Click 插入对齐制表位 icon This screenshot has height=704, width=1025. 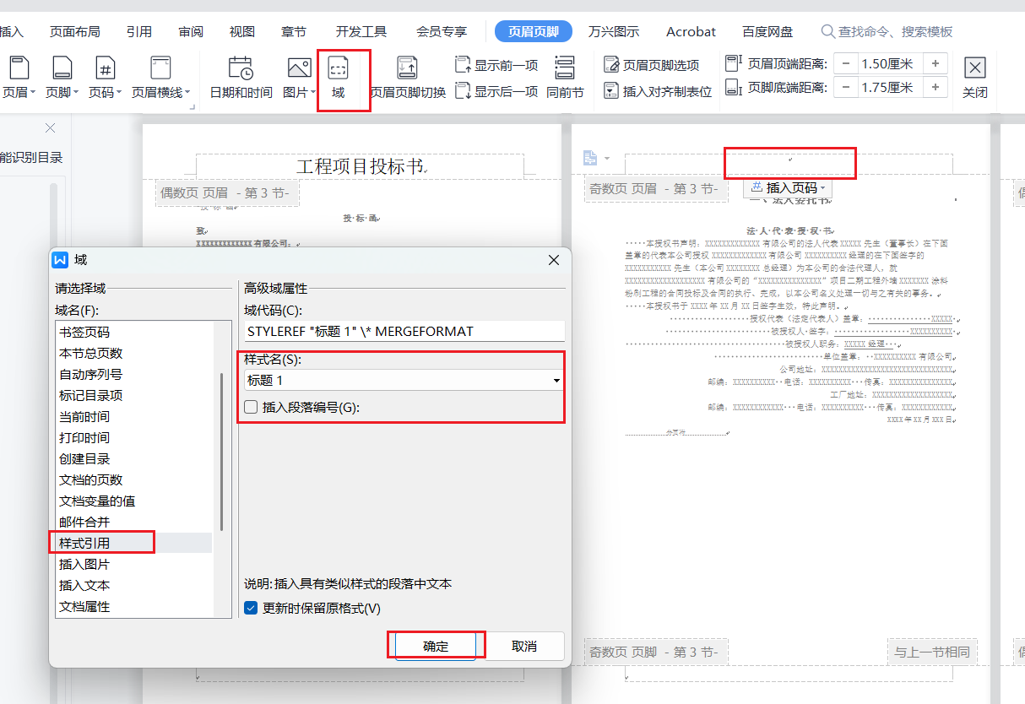coord(658,91)
